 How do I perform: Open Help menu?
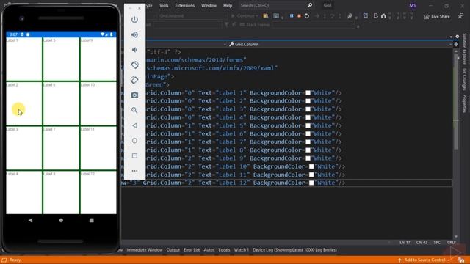[228, 5]
